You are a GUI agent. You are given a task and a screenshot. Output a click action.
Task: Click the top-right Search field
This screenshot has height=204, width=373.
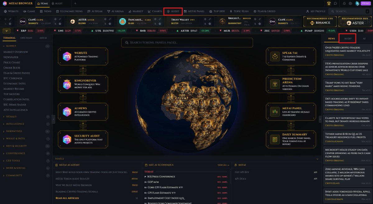coord(350,11)
